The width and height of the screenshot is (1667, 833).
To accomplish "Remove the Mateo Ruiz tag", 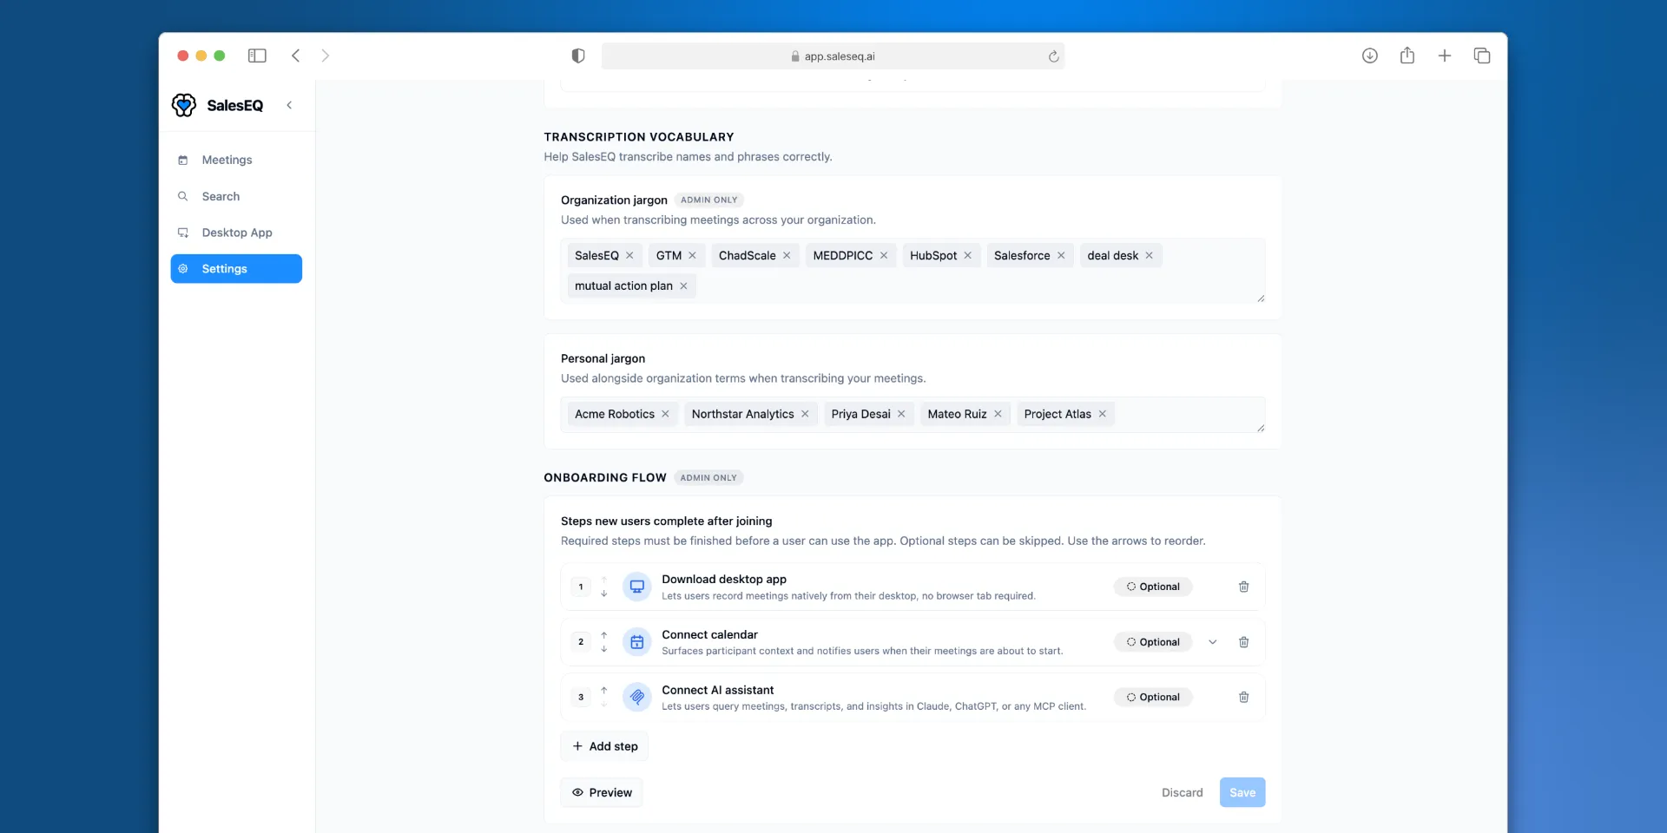I will 998,414.
